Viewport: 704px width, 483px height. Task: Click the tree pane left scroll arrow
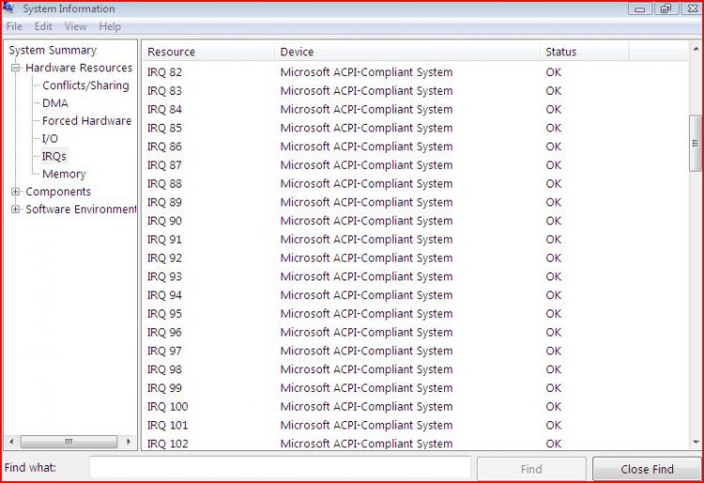click(11, 442)
